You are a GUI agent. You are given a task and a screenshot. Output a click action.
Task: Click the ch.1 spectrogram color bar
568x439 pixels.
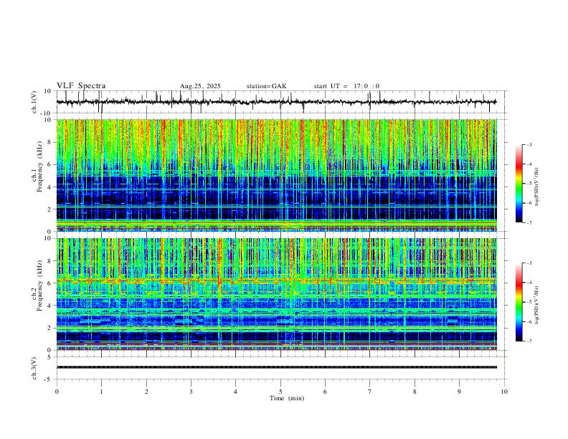point(519,184)
